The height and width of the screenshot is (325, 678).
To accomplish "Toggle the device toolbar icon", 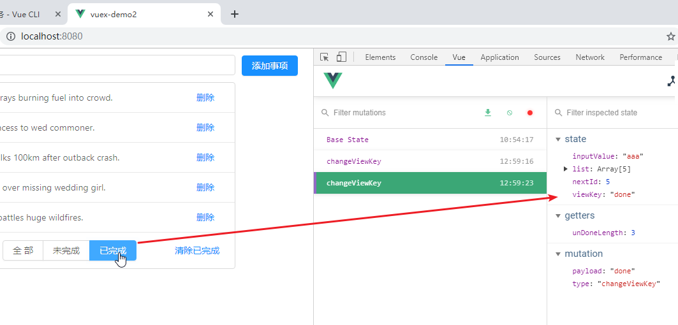I will (341, 57).
